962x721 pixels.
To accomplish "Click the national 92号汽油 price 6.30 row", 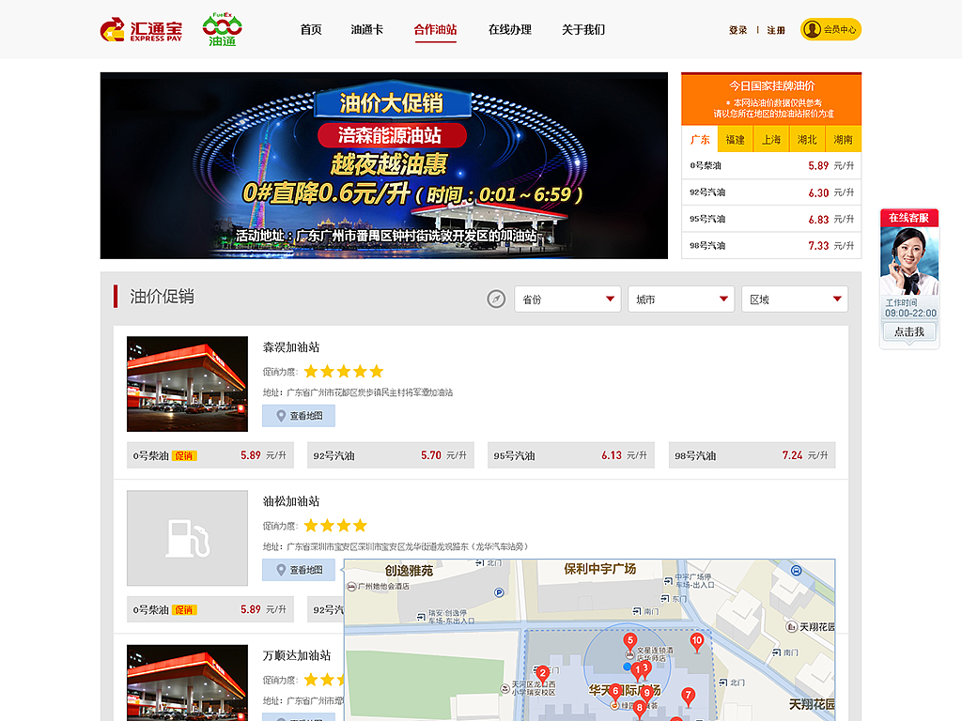I will point(771,192).
